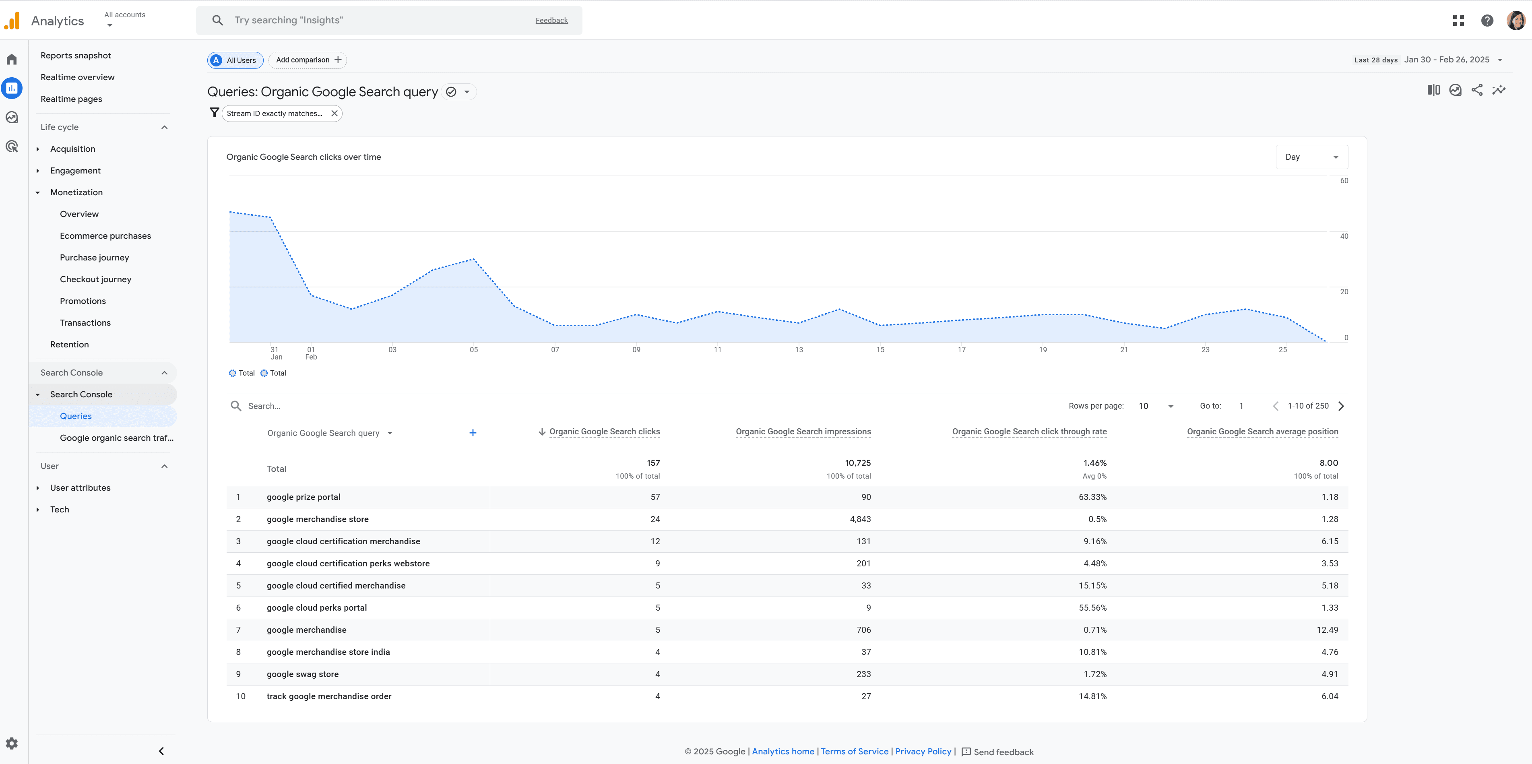The height and width of the screenshot is (764, 1532).
Task: Click the filter funnel icon
Action: [x=214, y=112]
